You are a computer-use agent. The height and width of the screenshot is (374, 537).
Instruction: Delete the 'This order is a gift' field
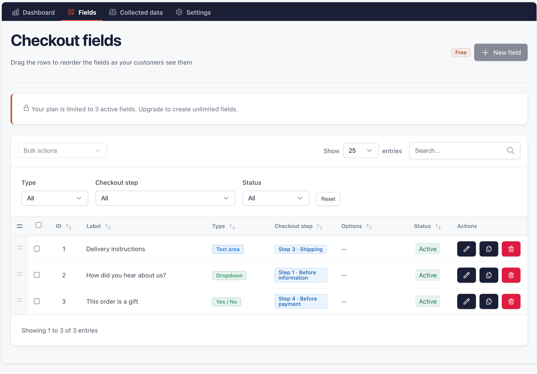[x=511, y=301]
